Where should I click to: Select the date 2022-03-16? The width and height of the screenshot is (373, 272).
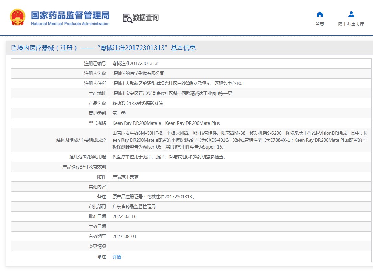(x=125, y=216)
